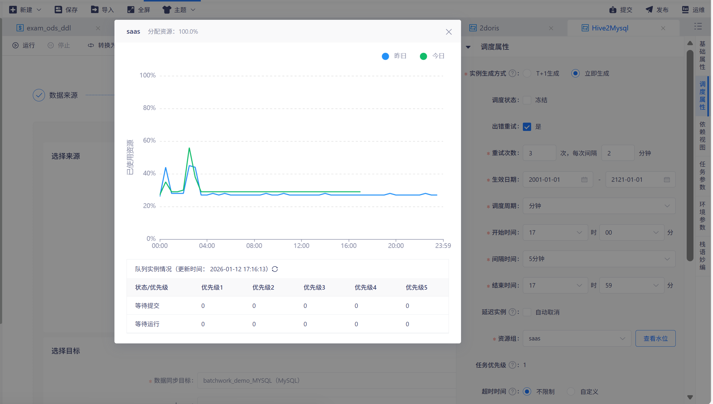Viewport: 713px width, 404px height.
Task: Close the Hive2Mysql tab
Action: pyautogui.click(x=663, y=28)
